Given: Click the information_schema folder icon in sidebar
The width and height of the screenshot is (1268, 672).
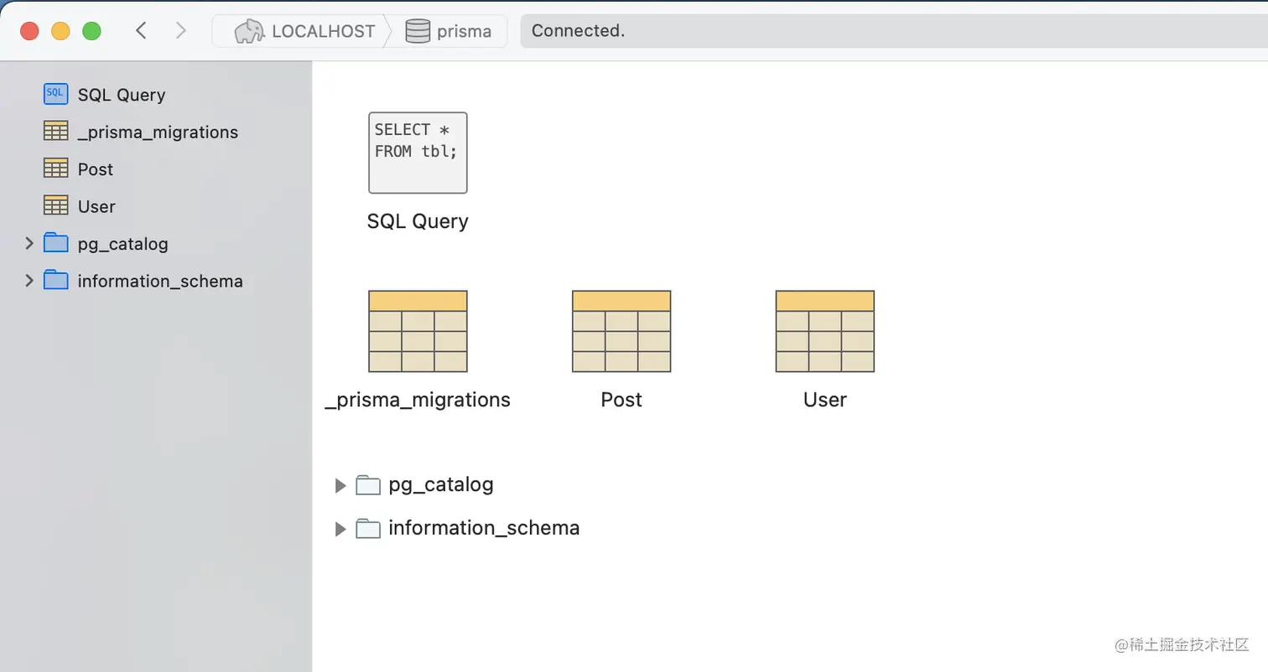Looking at the screenshot, I should [55, 281].
